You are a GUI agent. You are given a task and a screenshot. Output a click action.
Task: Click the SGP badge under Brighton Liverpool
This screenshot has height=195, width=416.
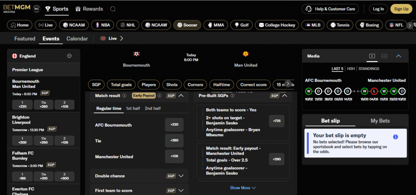point(52,129)
